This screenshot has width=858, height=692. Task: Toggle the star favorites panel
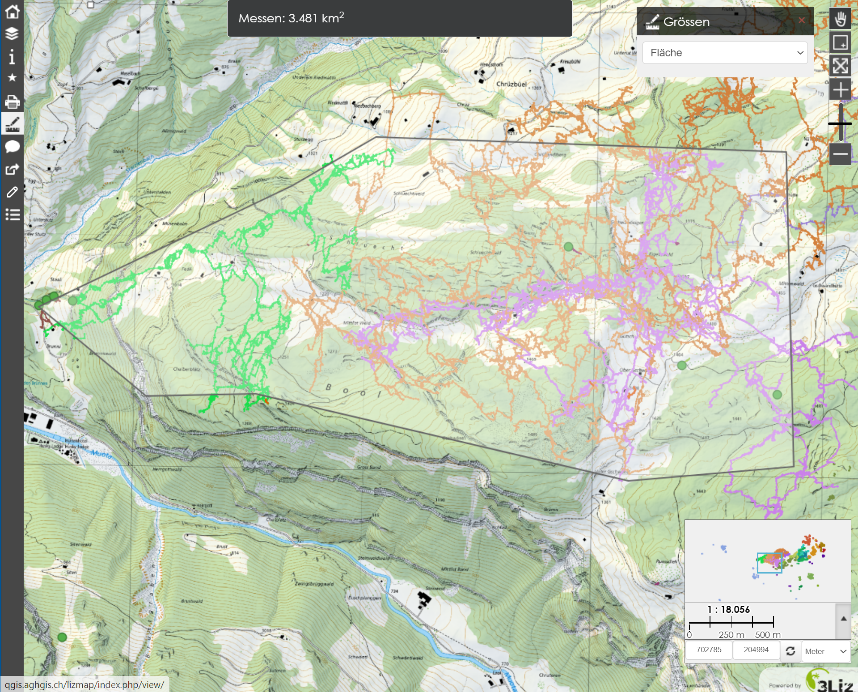click(x=12, y=78)
